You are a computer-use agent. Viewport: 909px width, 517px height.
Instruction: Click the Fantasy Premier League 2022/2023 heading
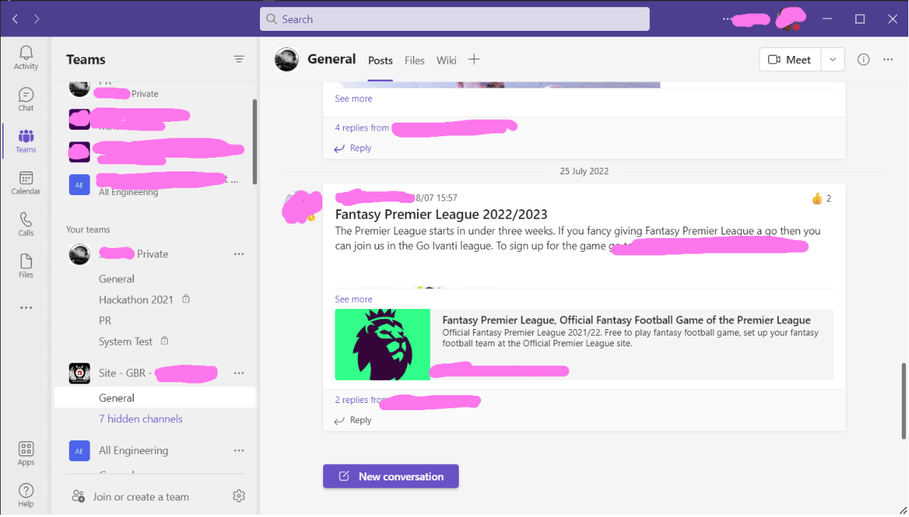[x=441, y=214]
